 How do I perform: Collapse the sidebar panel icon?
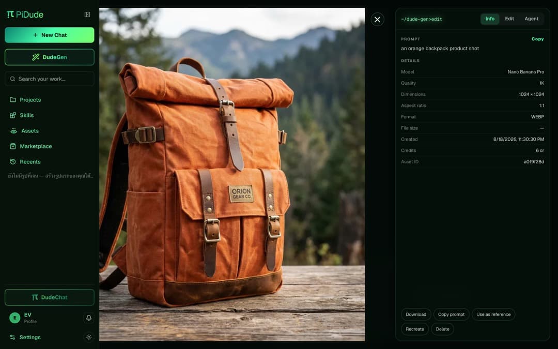[87, 14]
